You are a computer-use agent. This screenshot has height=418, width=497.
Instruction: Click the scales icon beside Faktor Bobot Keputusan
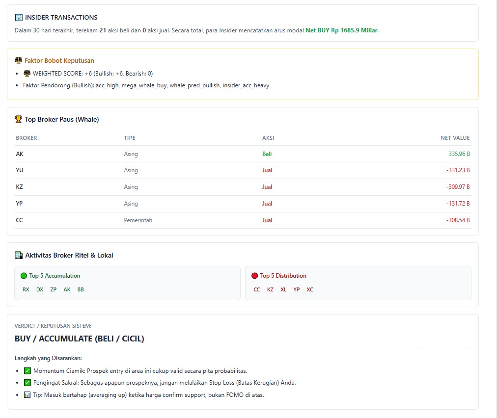(19, 61)
